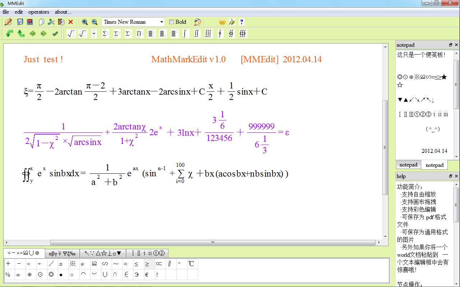Click the canvas horizontal scrollbar thumb
The width and height of the screenshot is (460, 287).
(213, 243)
